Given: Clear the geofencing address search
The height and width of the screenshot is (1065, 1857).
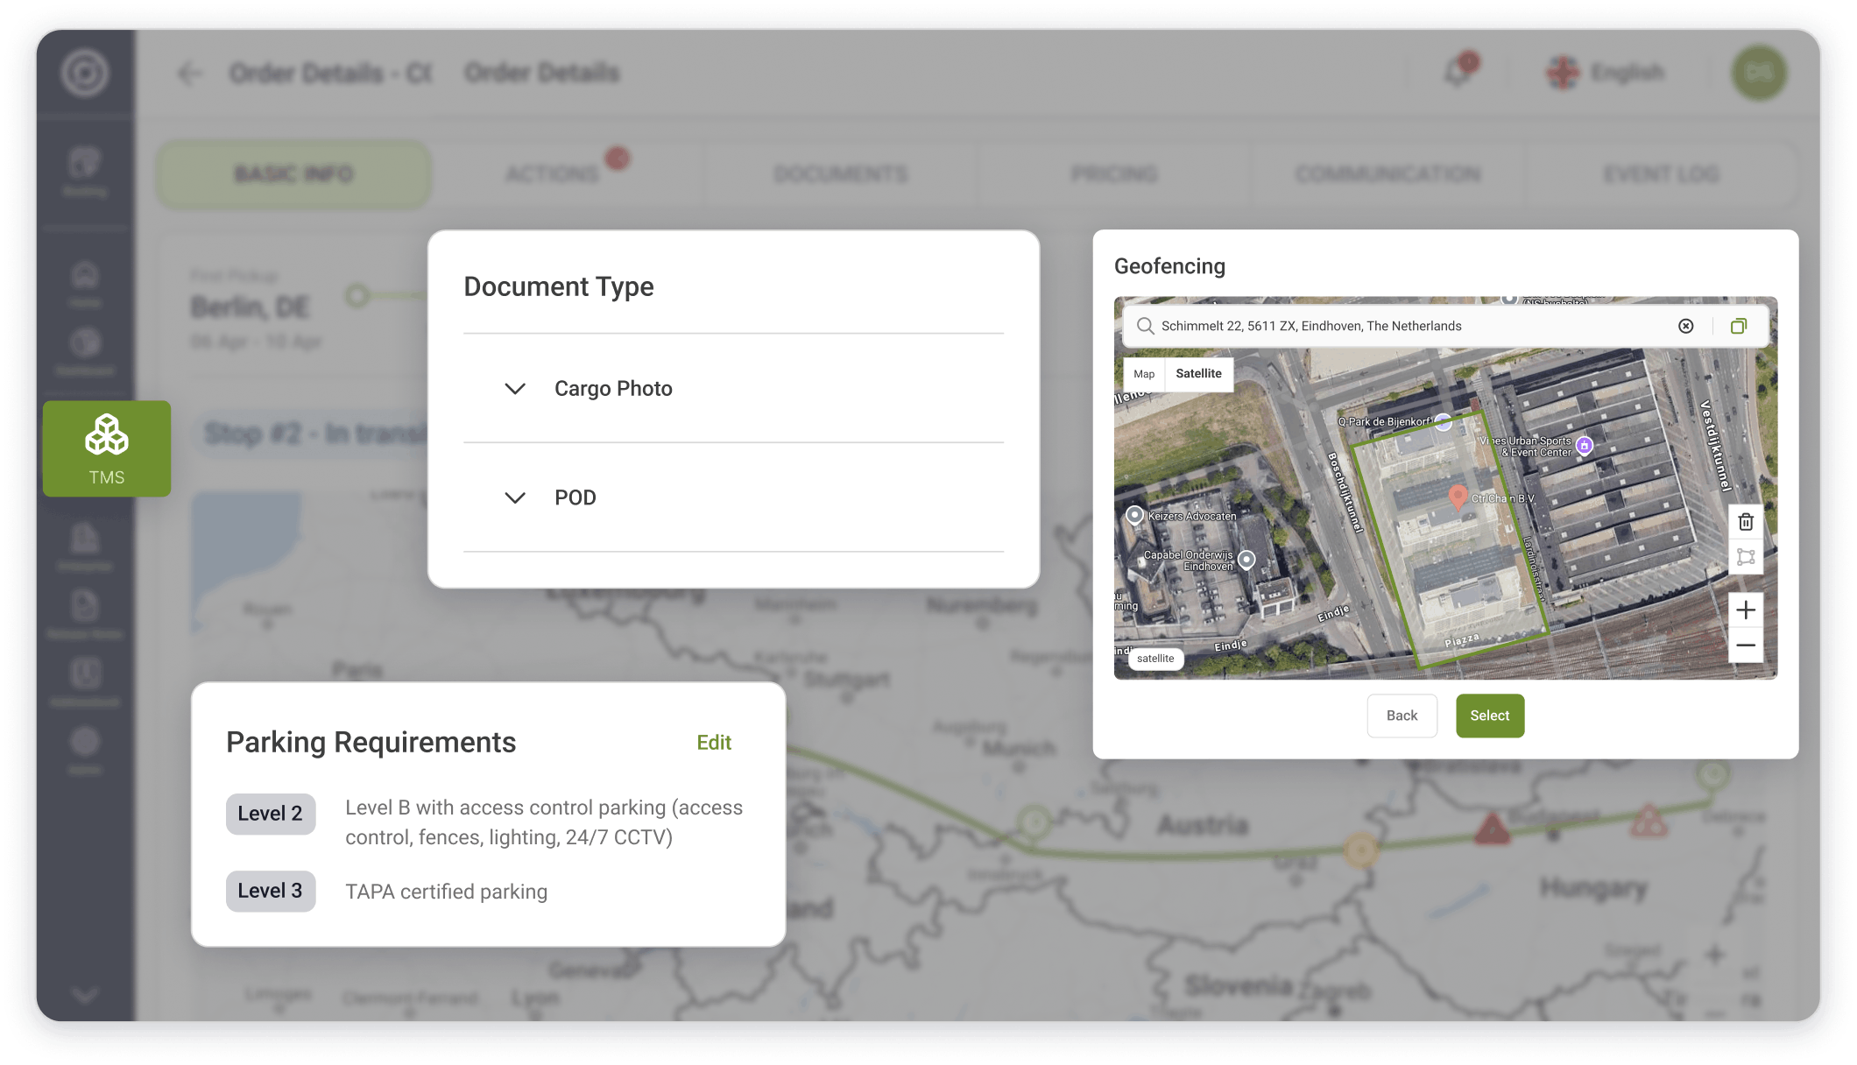Looking at the screenshot, I should (1685, 326).
